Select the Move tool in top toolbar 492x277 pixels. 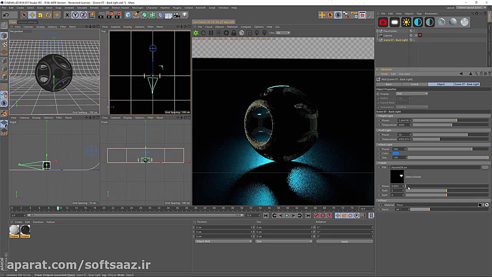(32, 15)
